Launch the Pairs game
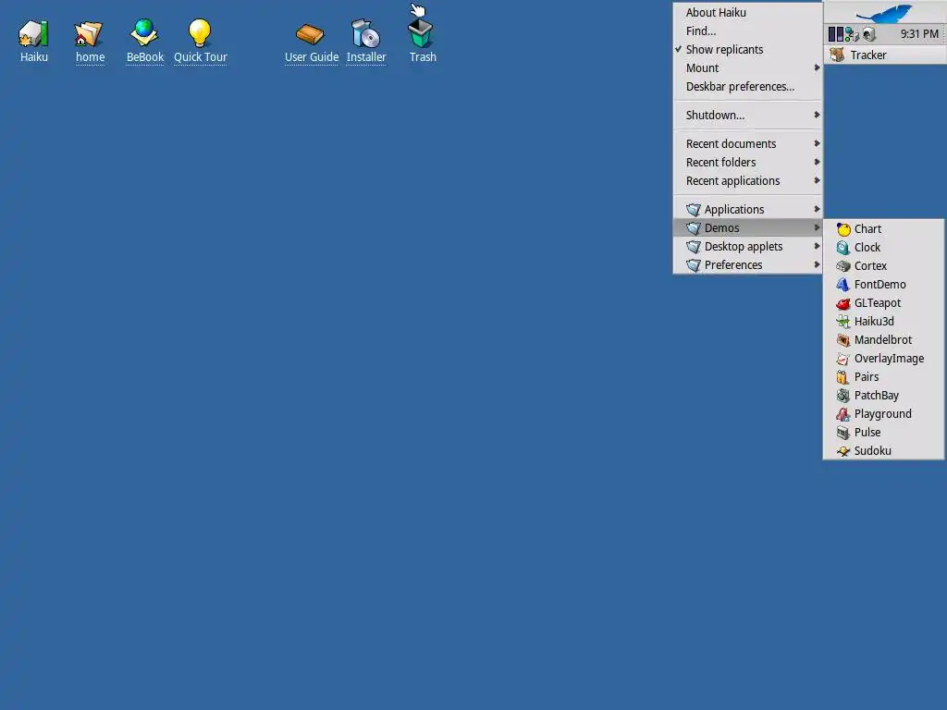947x710 pixels. coord(883,377)
